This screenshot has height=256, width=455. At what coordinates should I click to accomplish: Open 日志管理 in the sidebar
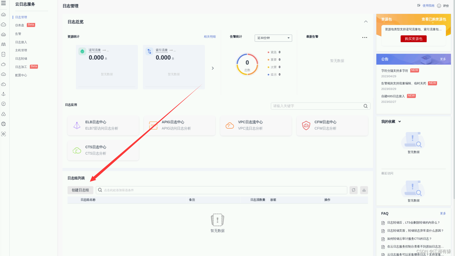pyautogui.click(x=21, y=17)
